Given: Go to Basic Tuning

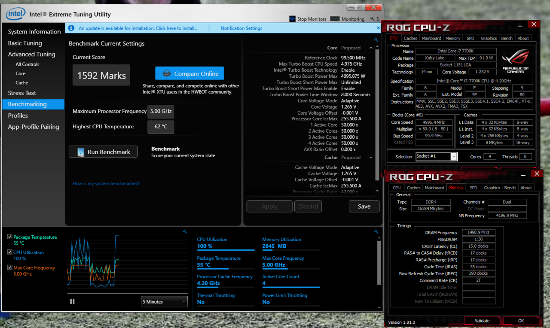Looking at the screenshot, I should point(25,43).
